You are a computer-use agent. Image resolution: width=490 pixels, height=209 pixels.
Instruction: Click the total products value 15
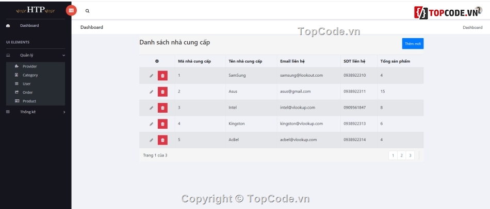pos(383,92)
